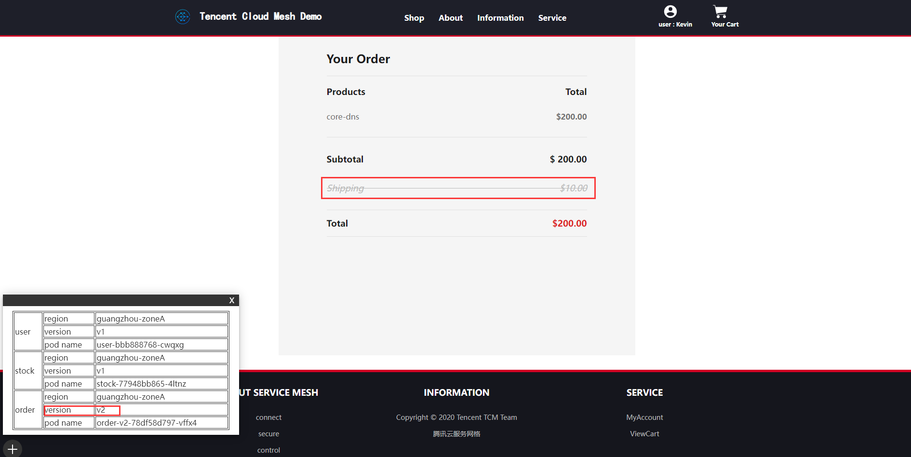This screenshot has height=457, width=911.
Task: Open Your Cart icon
Action: tap(720, 12)
